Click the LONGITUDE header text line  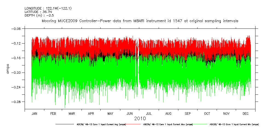48,8
